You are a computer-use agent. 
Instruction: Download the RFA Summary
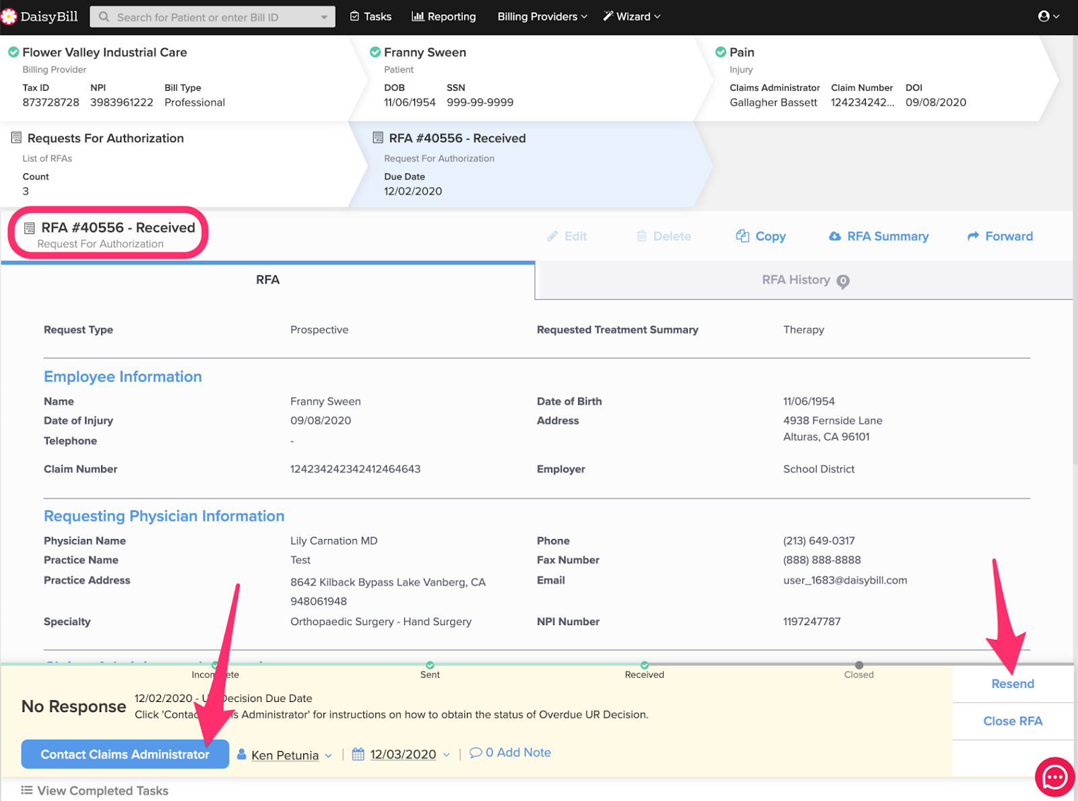tap(878, 236)
